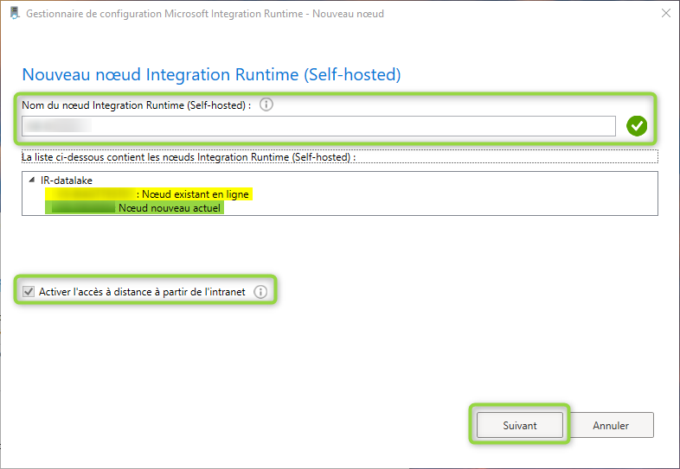
Task: Click 'Nom du nœud Integration Runtime' label
Action: [136, 105]
